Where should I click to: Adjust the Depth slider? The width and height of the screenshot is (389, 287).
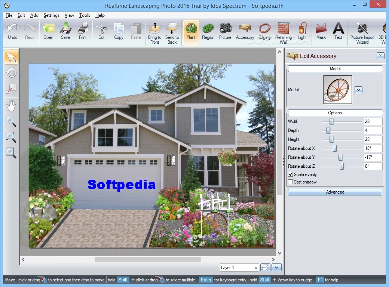[328, 130]
